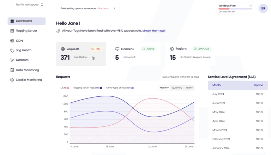
Task: Click the BR user avatar
Action: 263,8
